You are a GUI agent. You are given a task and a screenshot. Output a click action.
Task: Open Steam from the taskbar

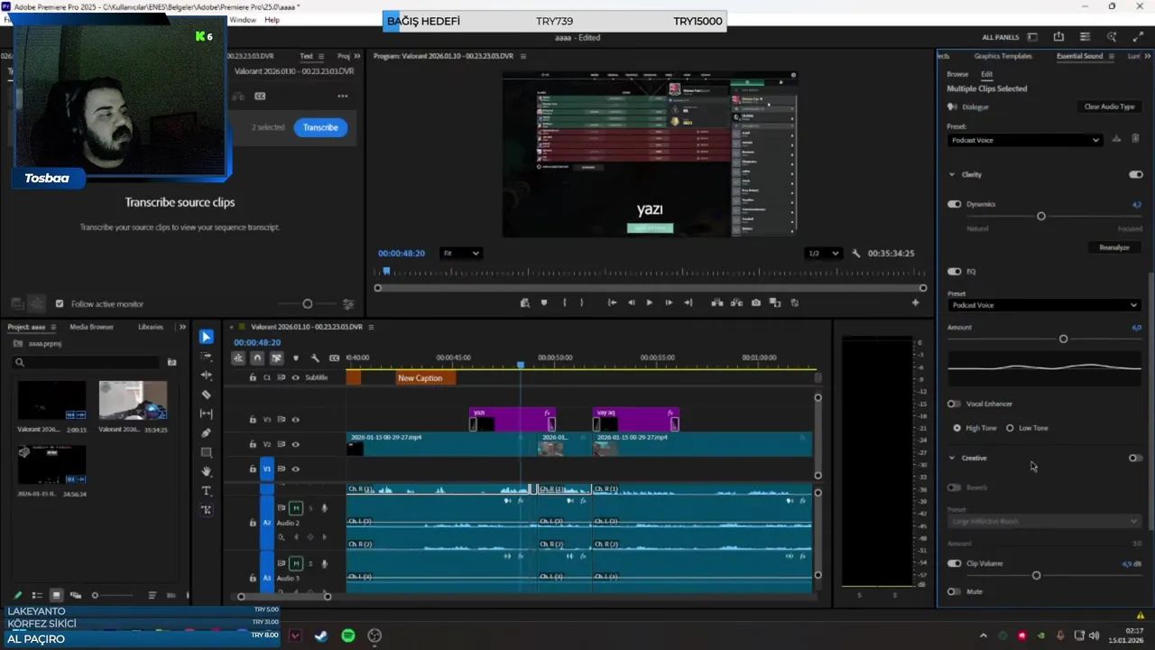tap(321, 636)
